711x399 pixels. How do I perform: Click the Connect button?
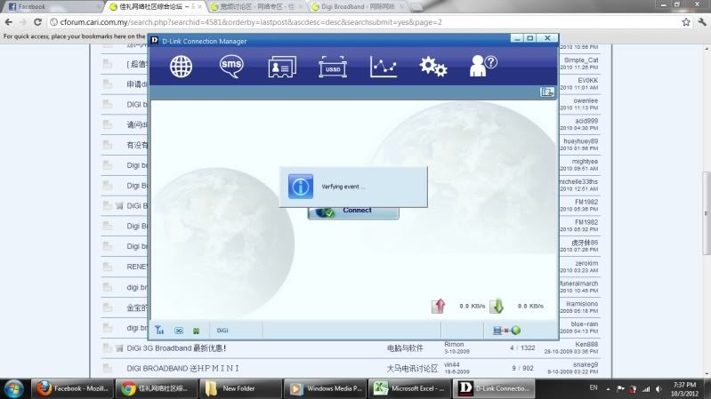tap(353, 211)
